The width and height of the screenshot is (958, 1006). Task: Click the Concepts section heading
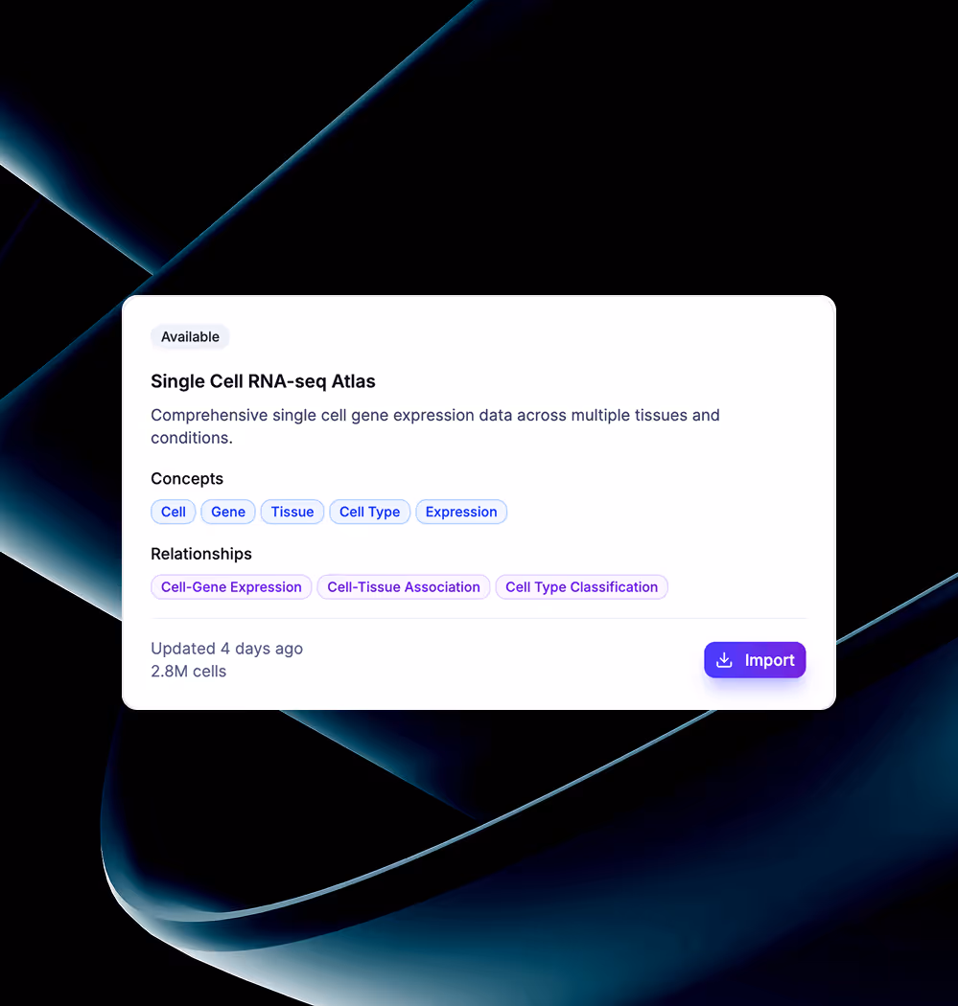coord(187,479)
